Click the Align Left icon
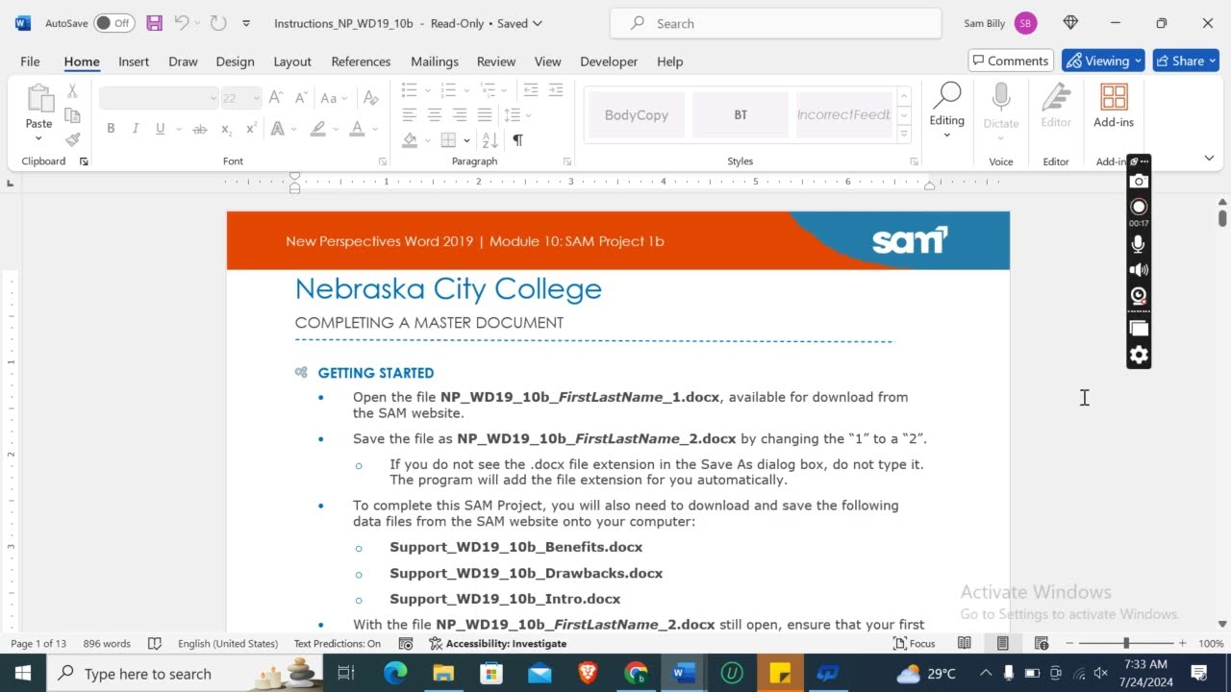 pyautogui.click(x=409, y=114)
